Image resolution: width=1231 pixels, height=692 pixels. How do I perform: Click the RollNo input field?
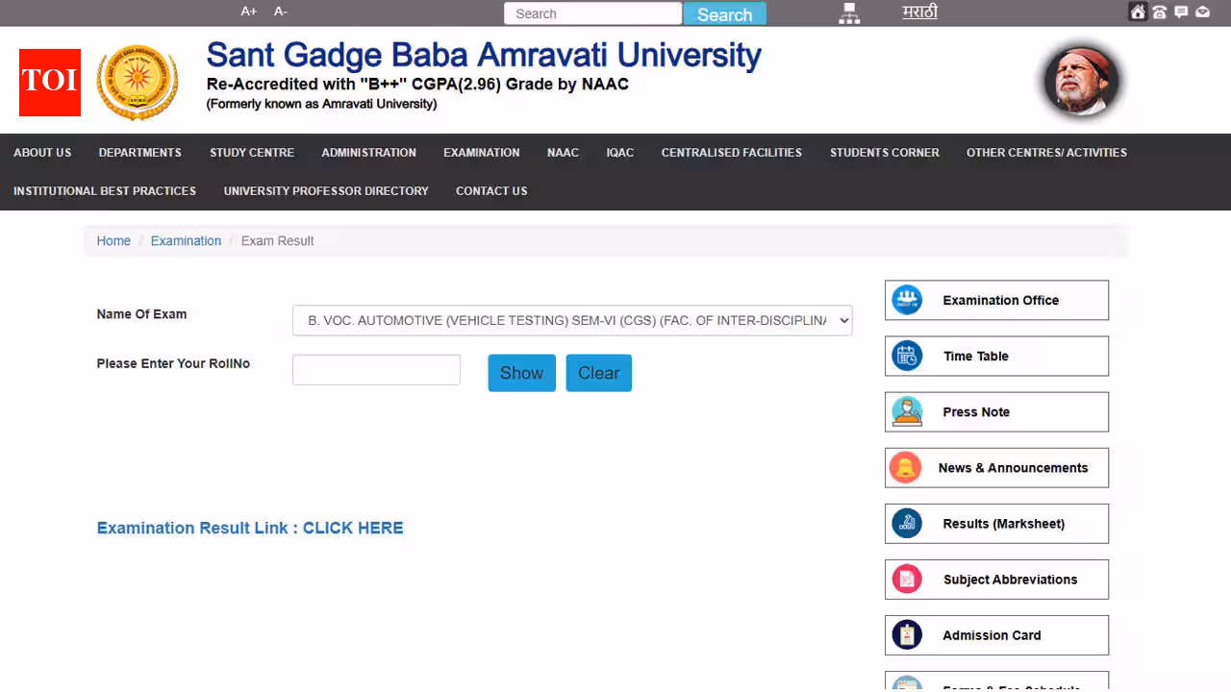(376, 370)
